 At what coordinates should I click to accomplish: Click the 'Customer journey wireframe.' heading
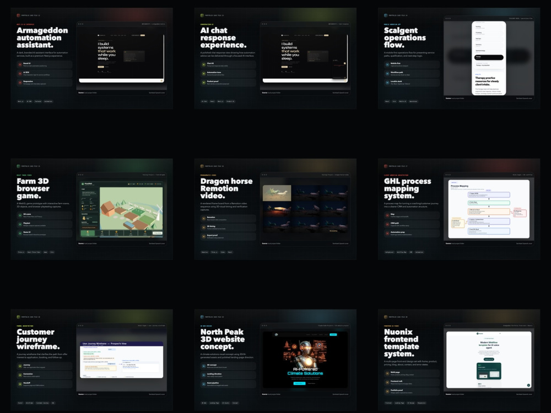coord(38,339)
